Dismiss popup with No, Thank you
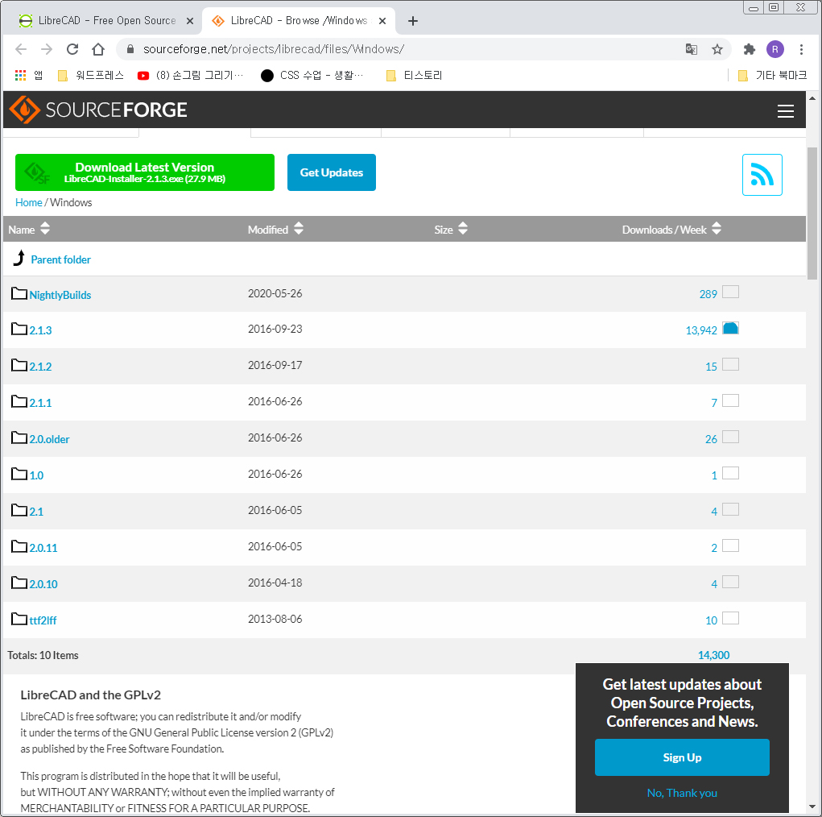Screen dimensions: 822x817 click(681, 793)
